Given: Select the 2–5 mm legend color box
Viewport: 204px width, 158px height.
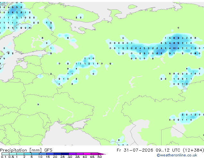Looking at the screenshot, I should [28, 154].
